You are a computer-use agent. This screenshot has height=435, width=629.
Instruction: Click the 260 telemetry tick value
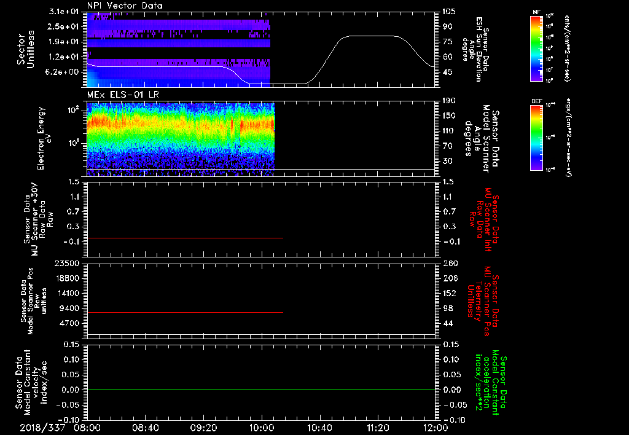tap(450, 263)
